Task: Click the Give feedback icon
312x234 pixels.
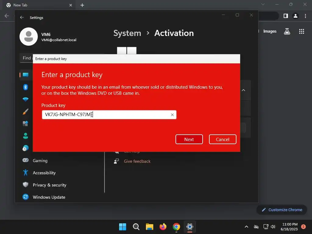Action: [116, 161]
